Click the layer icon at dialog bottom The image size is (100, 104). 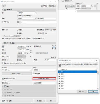pyautogui.click(x=3, y=101)
